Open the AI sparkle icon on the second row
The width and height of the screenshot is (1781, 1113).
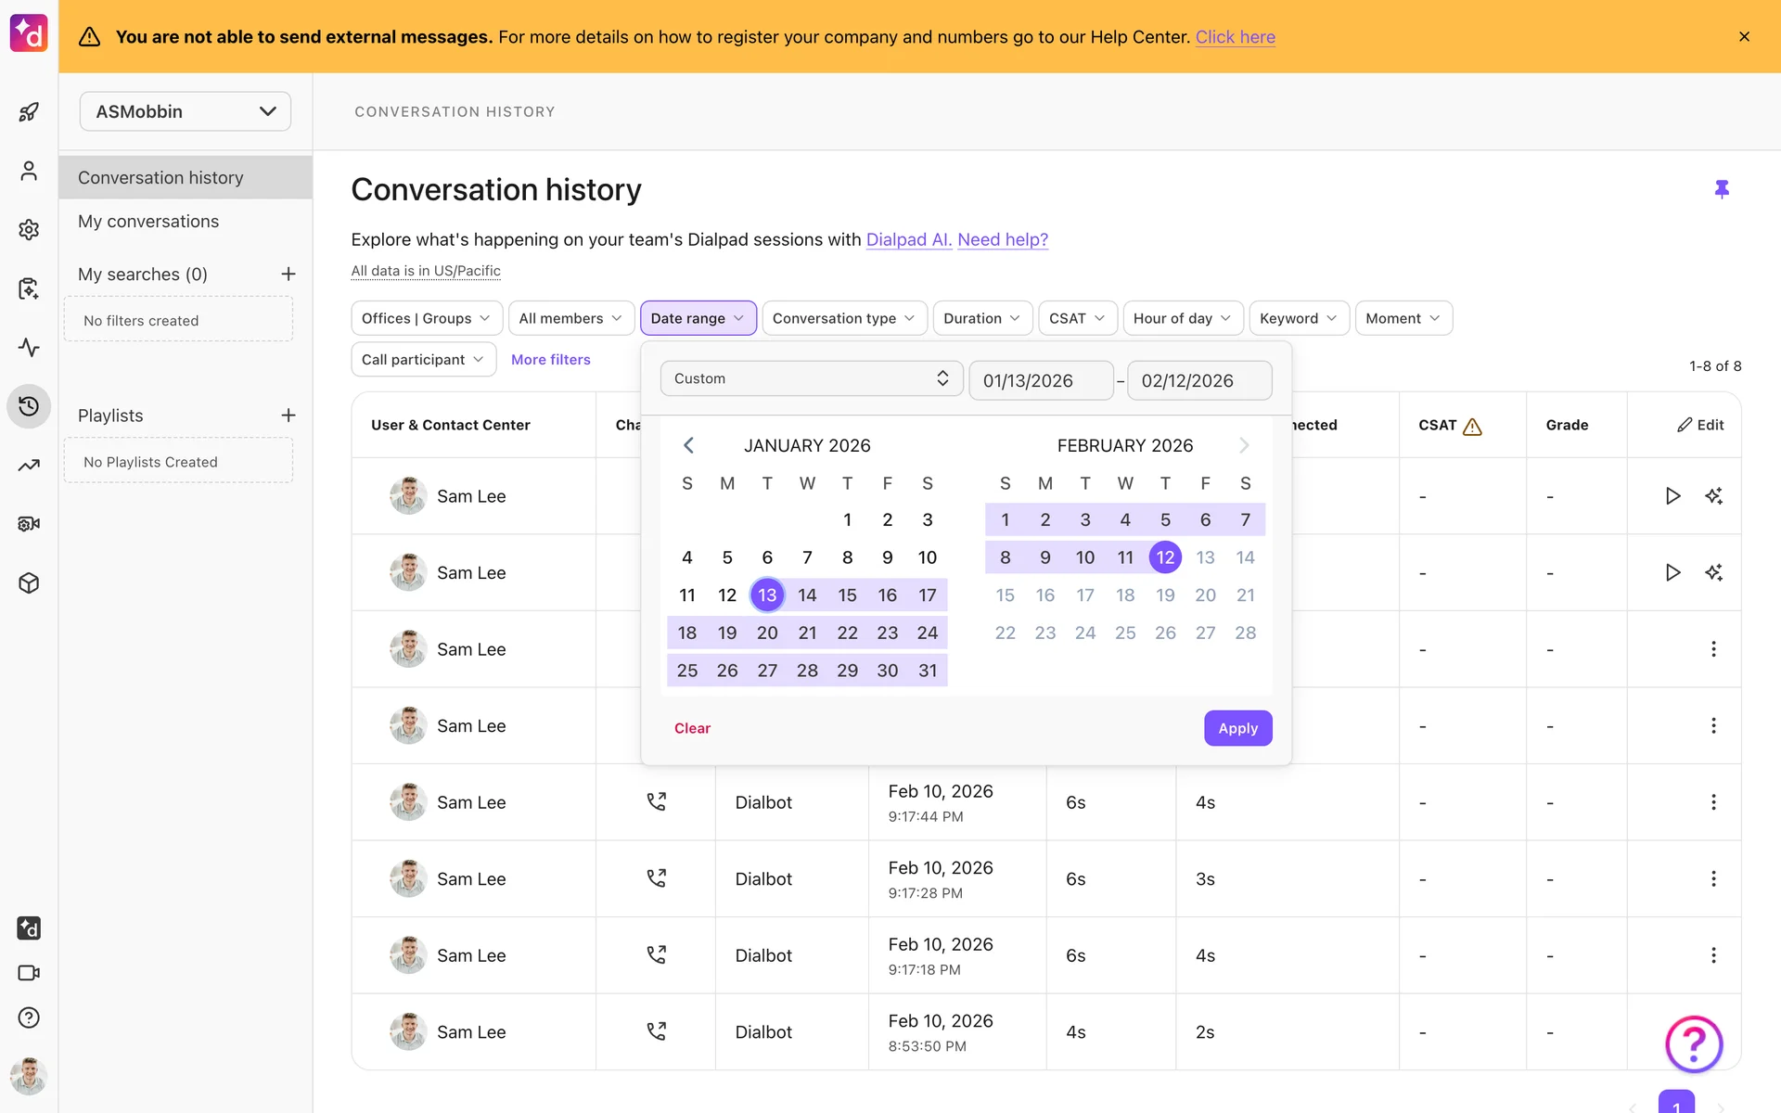[x=1713, y=572]
